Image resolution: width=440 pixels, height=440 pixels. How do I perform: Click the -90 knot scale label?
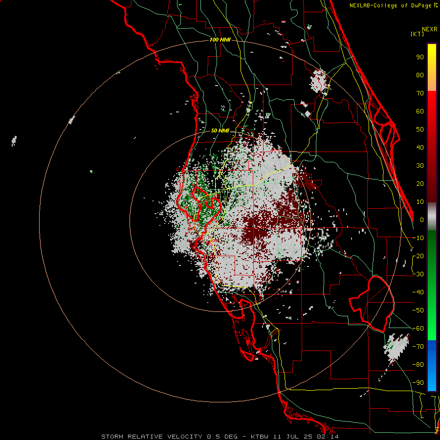point(418,383)
